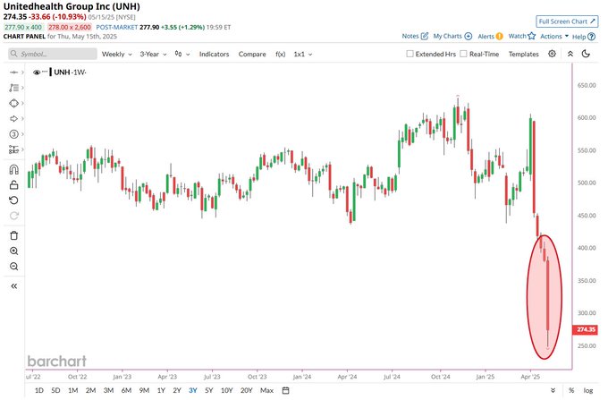The image size is (608, 400).
Task: Open the 3-Year period dropdown
Action: [153, 55]
